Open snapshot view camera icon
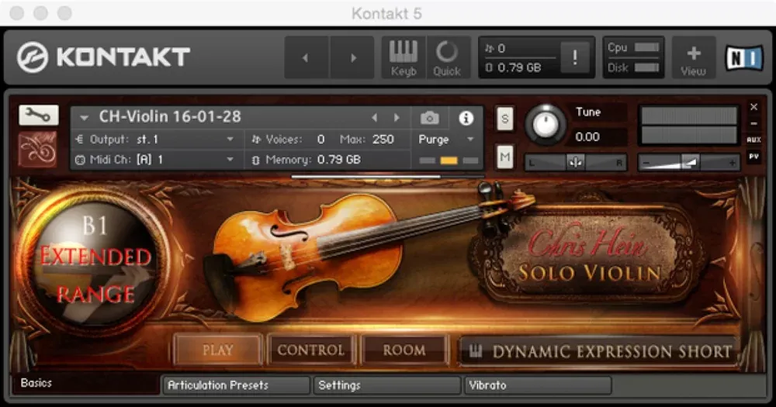Screen dimensions: 776x407 pos(430,118)
